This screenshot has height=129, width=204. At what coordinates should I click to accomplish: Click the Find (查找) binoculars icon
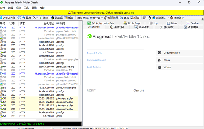121,18
